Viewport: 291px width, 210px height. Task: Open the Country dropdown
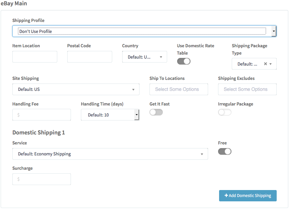click(x=145, y=57)
